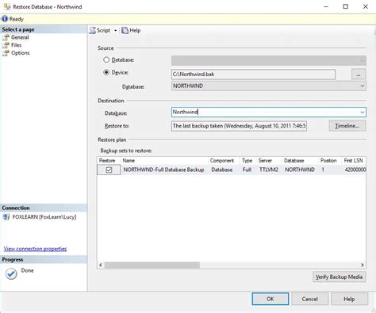Viewport: 376px width, 313px height.
Task: Click the right arrow of the horizontal scrollbar
Action: pyautogui.click(x=363, y=265)
